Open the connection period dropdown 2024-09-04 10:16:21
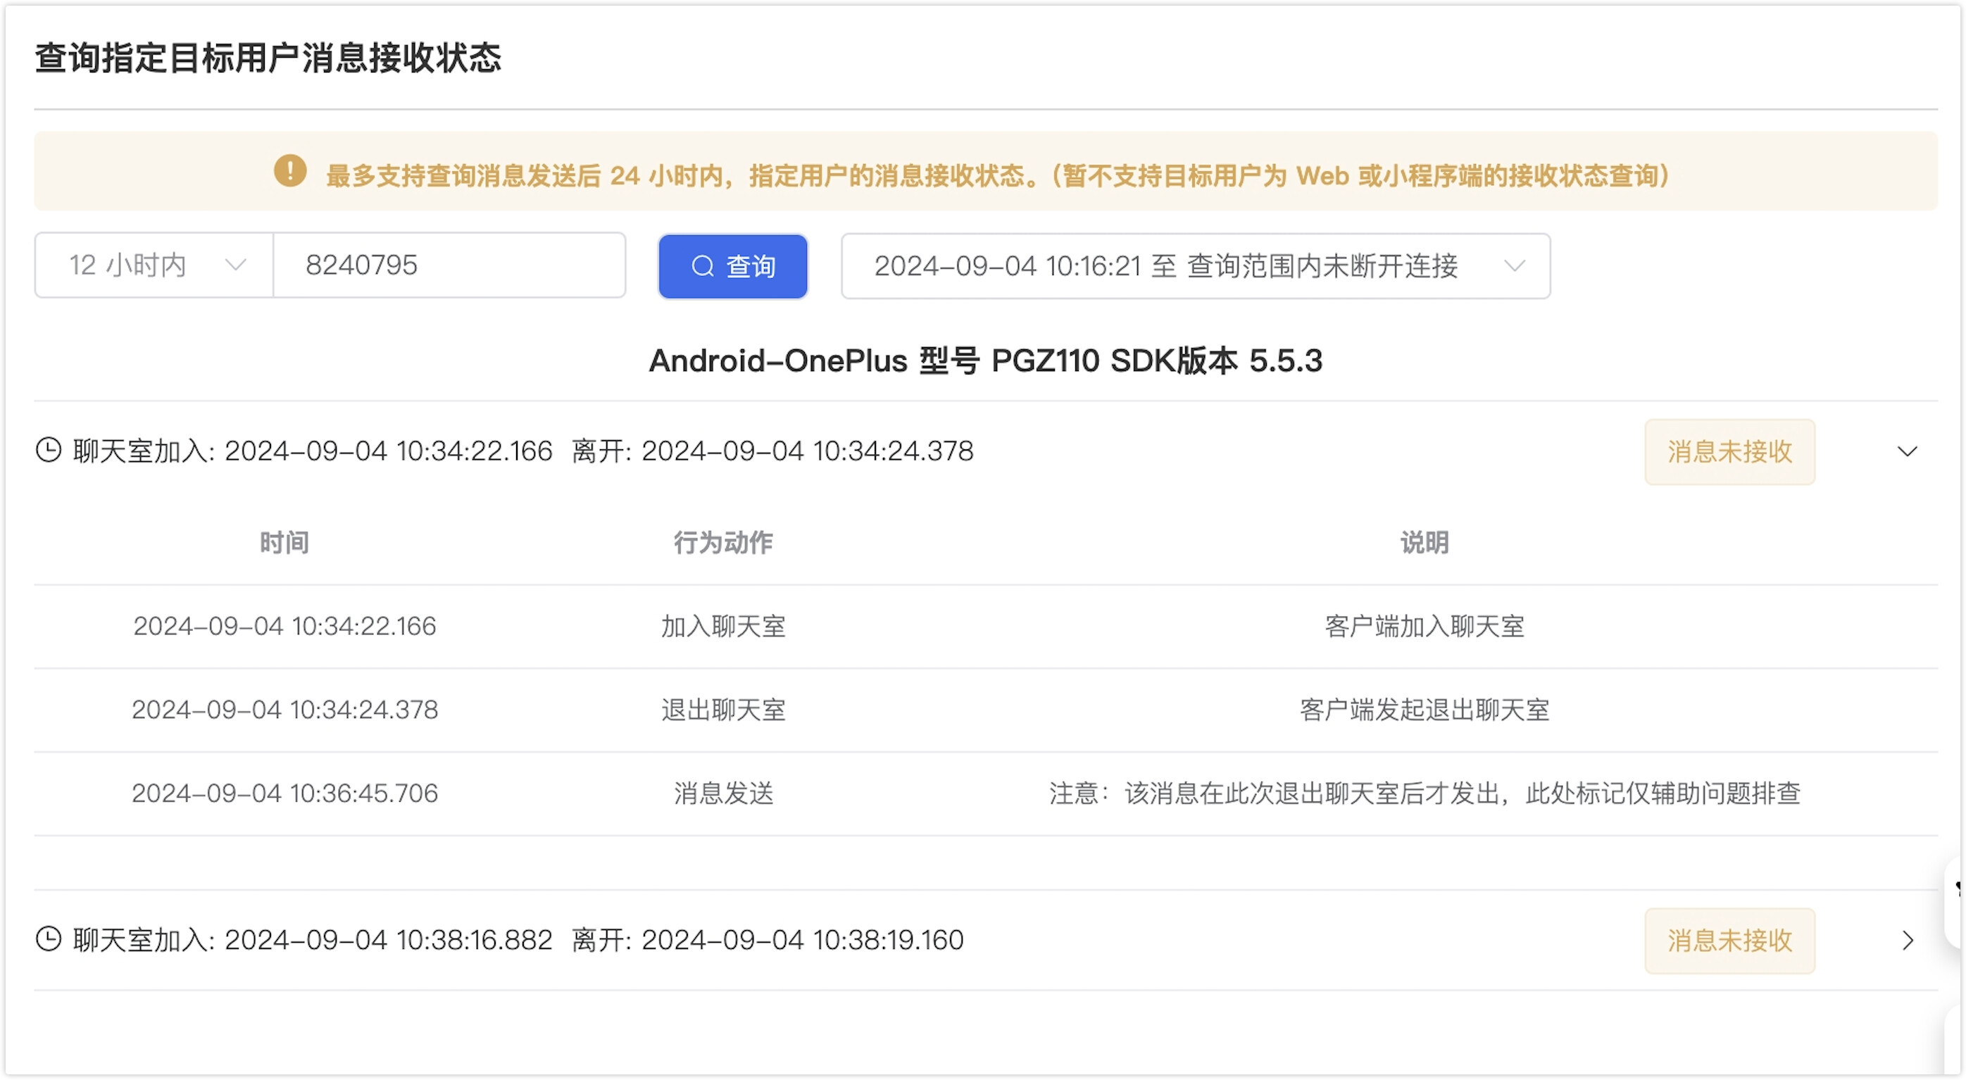This screenshot has height=1080, width=1966. tap(1195, 266)
